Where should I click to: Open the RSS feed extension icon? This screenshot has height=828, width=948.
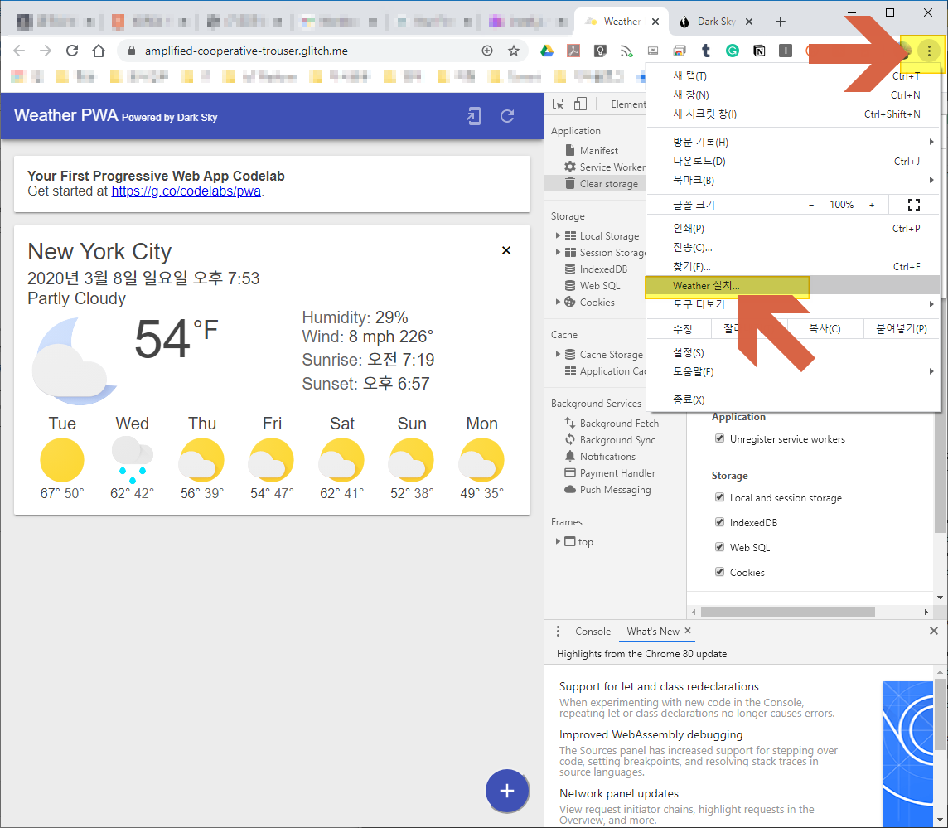[626, 51]
